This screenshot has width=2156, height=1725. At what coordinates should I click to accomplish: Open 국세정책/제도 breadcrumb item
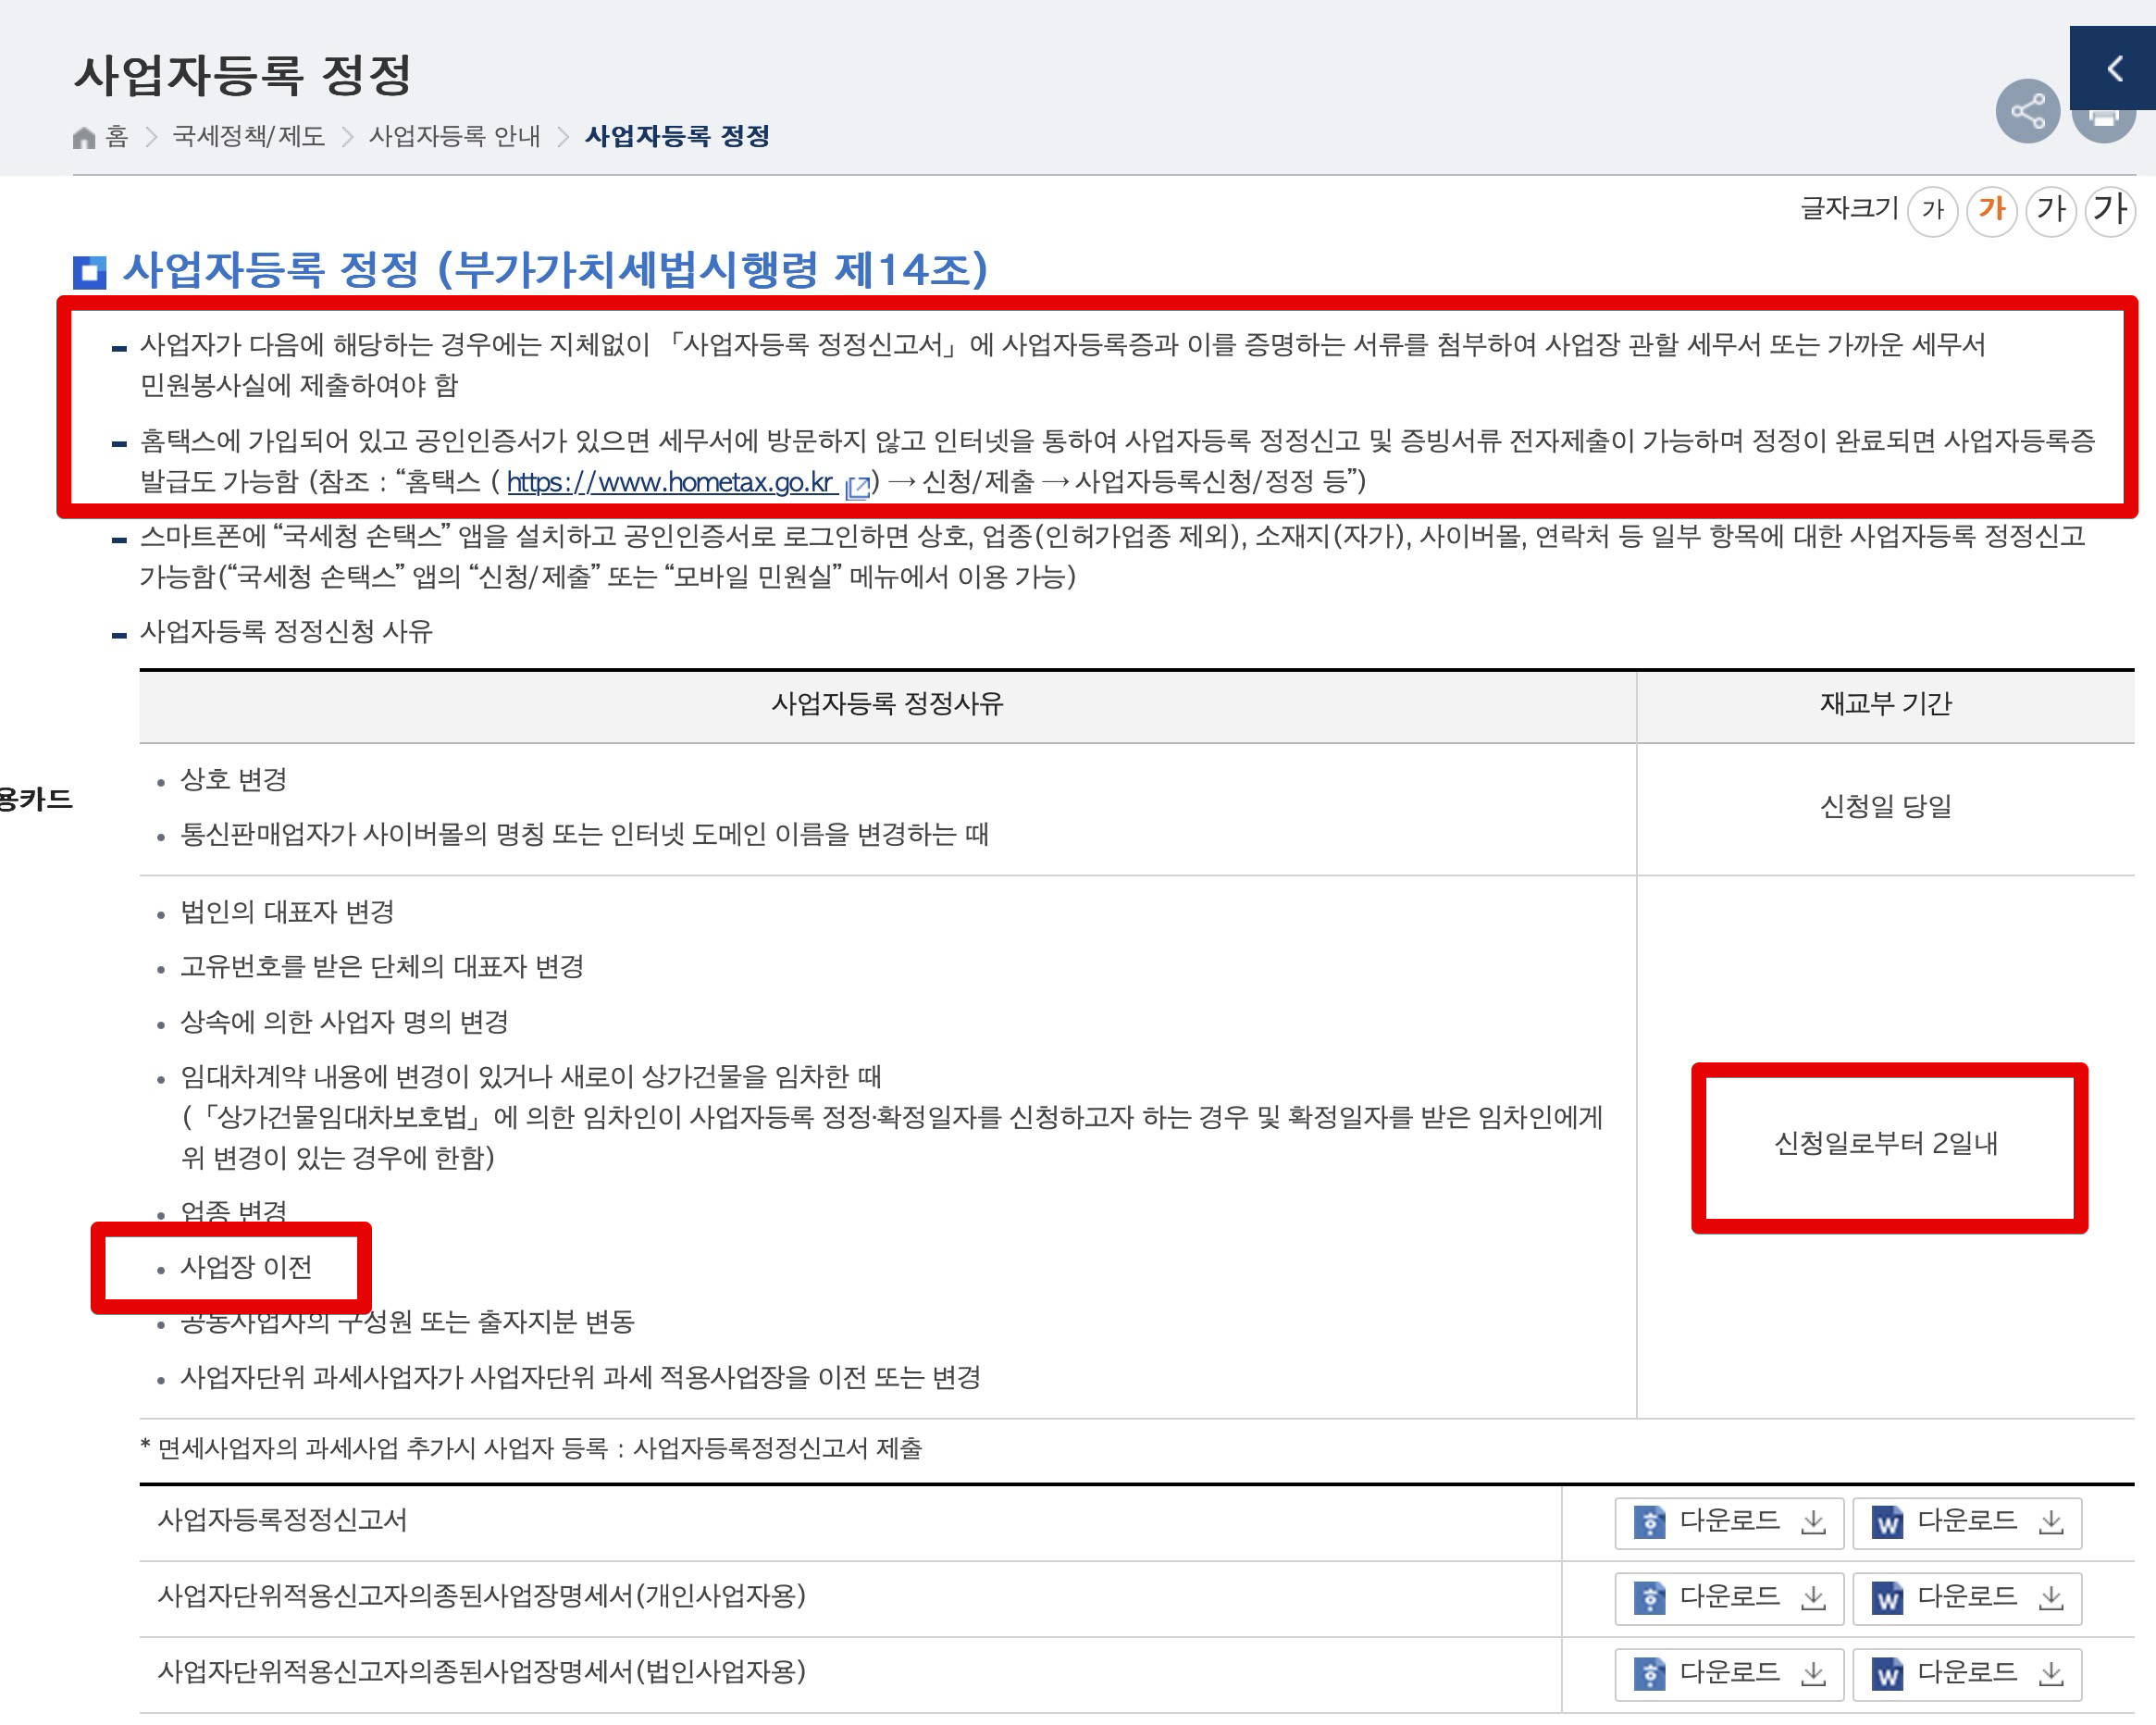tap(248, 136)
